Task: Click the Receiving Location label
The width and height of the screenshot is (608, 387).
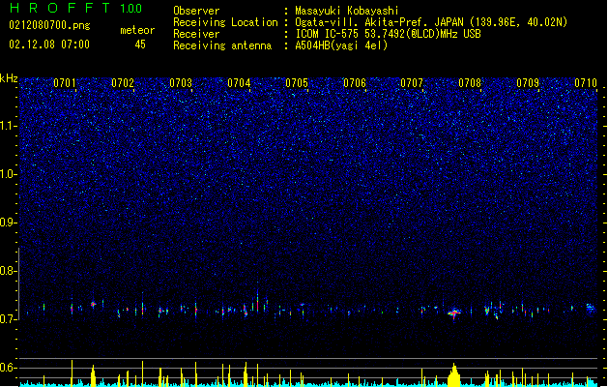Action: tap(225, 22)
